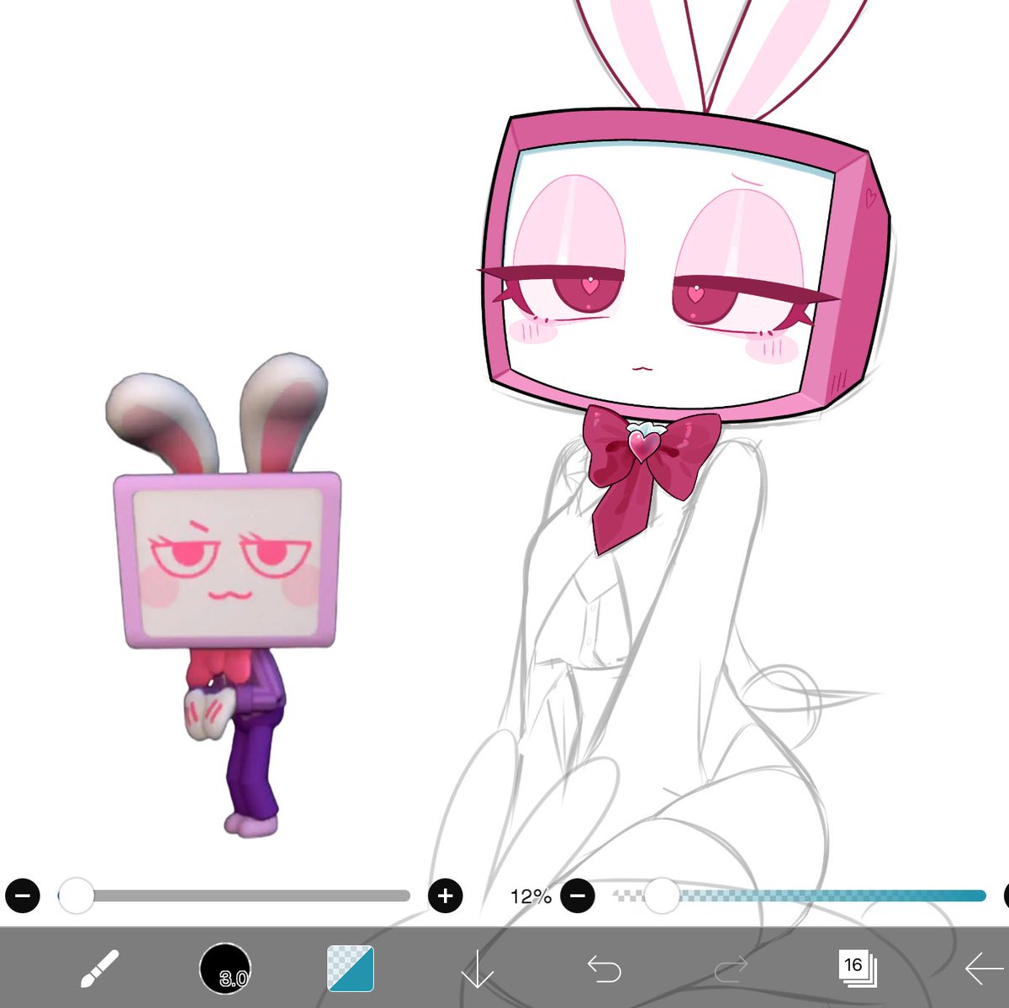
Task: Decrease brush thickness with minus button
Action: pos(23,895)
